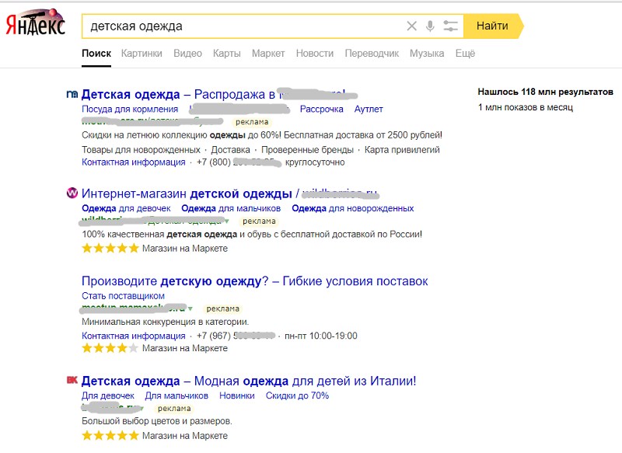
Task: Click the 'реклама' label in the wildberries ad
Action: point(259,221)
